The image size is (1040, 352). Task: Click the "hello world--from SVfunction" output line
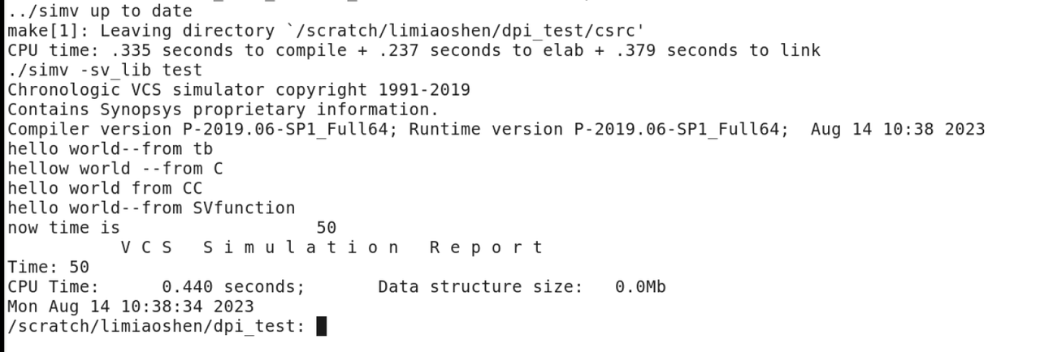pos(151,208)
